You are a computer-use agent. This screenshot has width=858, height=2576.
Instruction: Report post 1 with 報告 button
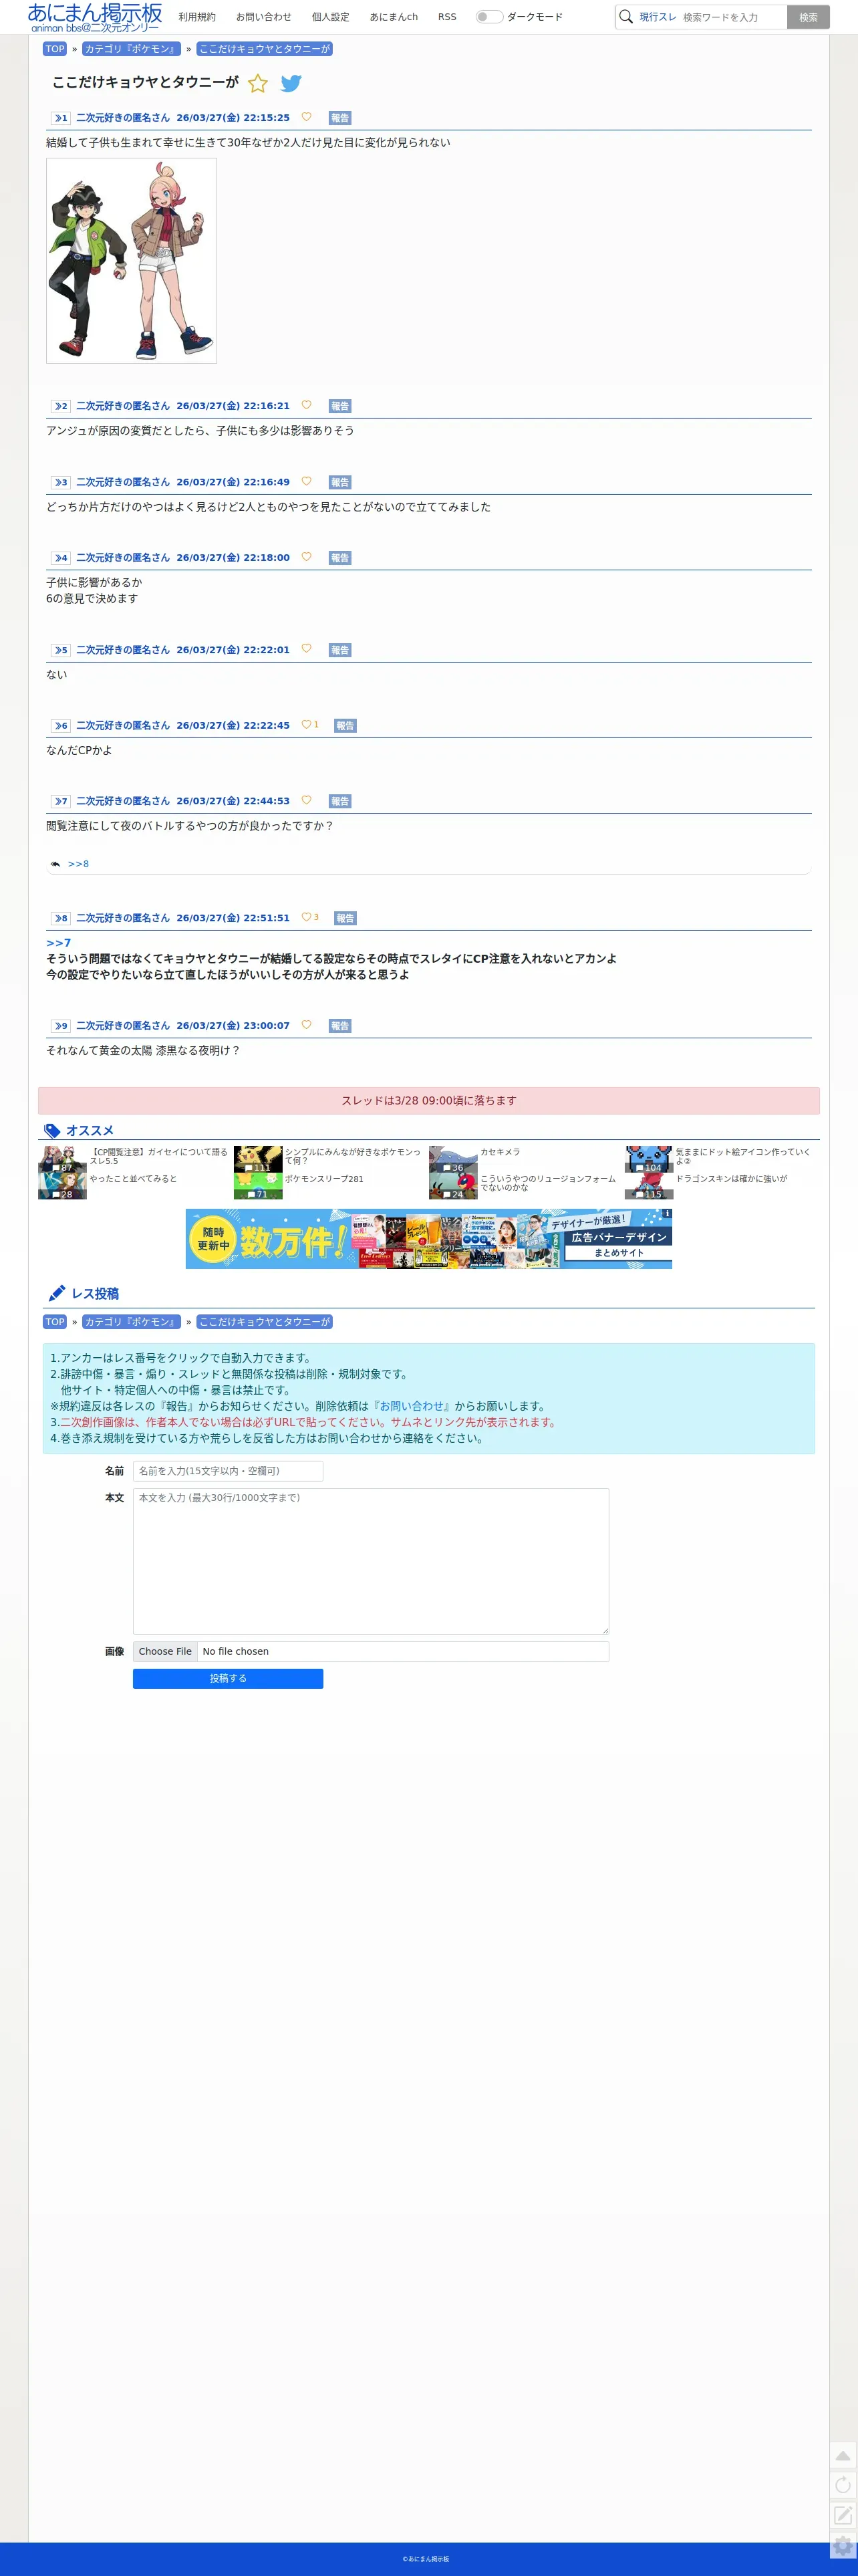[x=340, y=118]
